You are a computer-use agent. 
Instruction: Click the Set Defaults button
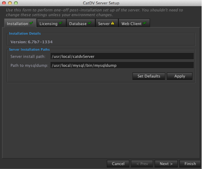pos(149,76)
